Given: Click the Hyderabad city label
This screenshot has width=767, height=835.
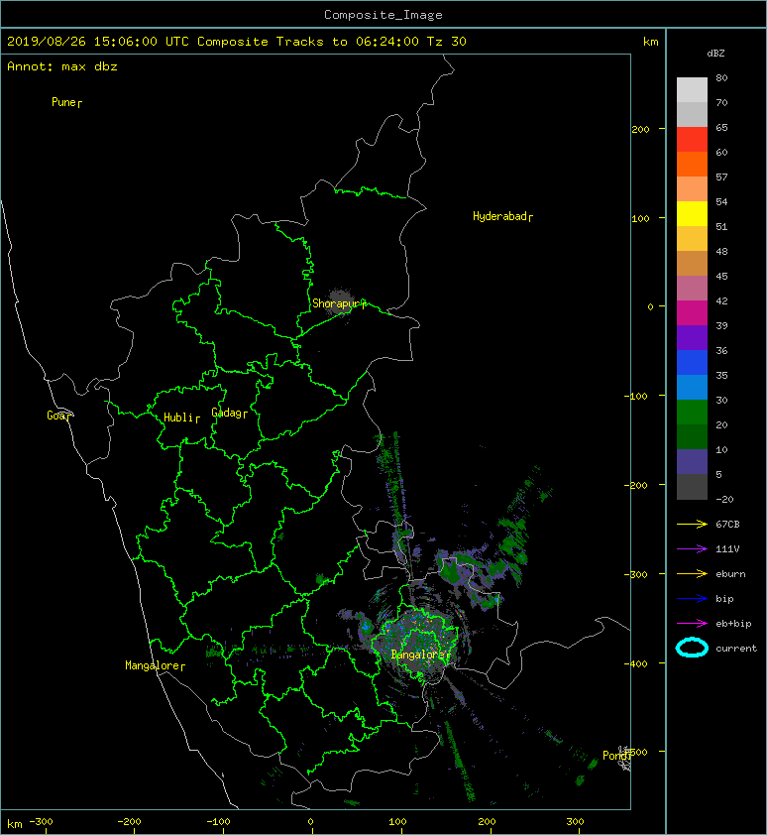Looking at the screenshot, I should 499,216.
